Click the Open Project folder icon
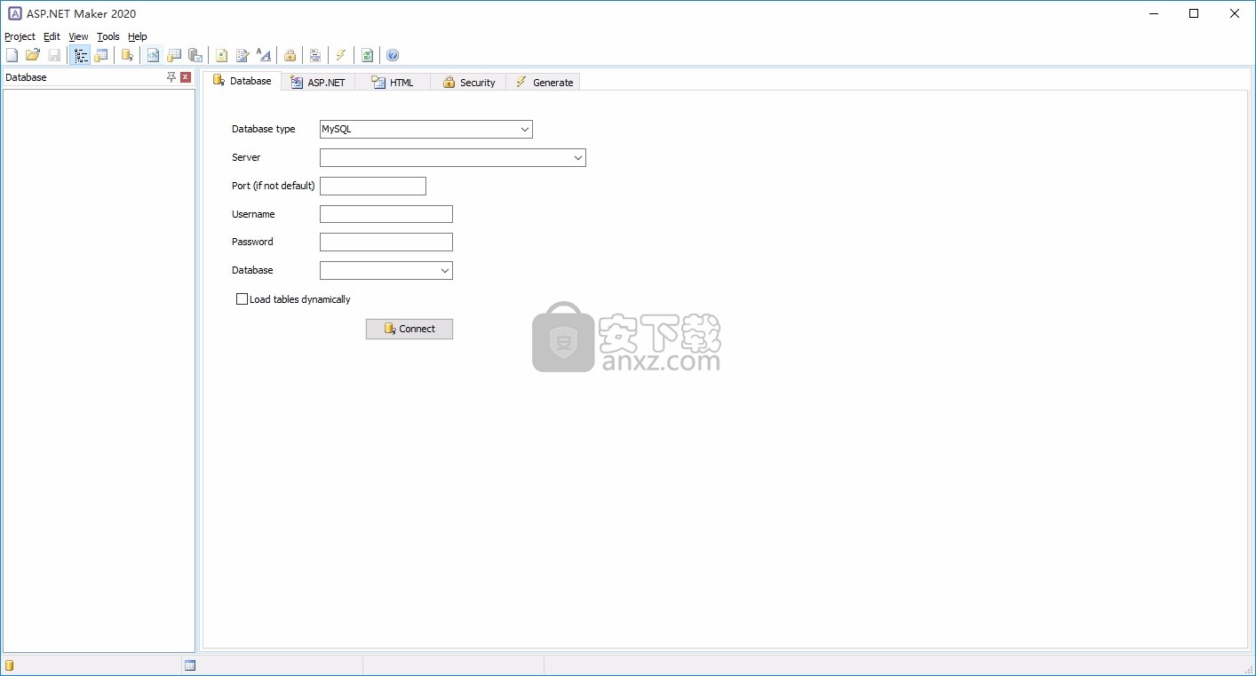The image size is (1256, 676). (33, 55)
